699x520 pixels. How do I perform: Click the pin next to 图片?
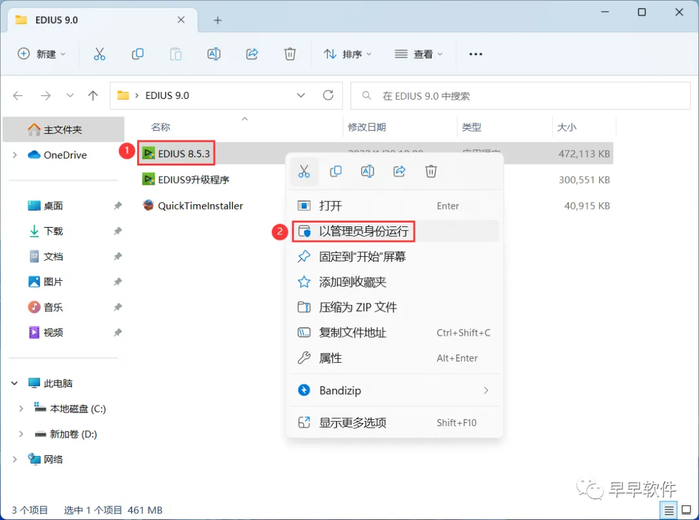118,281
